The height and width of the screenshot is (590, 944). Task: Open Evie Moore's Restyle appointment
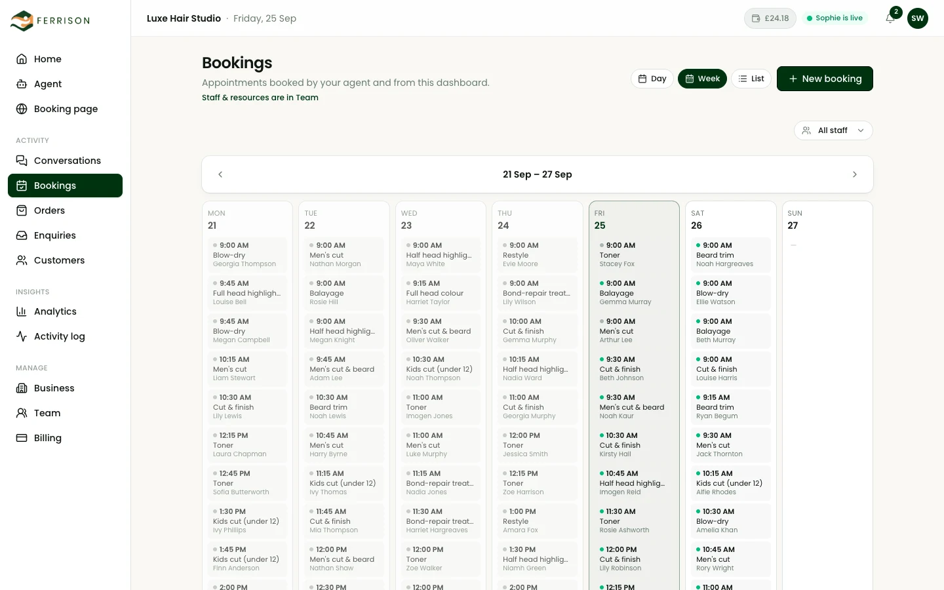click(538, 254)
